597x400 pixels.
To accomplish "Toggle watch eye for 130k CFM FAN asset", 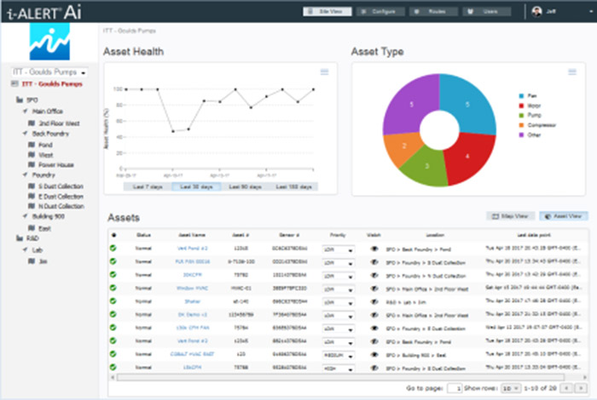I will (x=374, y=329).
